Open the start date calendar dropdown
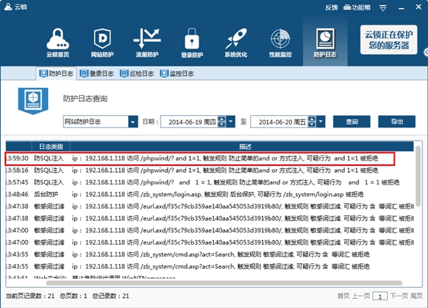This screenshot has height=308, width=428. 231,122
